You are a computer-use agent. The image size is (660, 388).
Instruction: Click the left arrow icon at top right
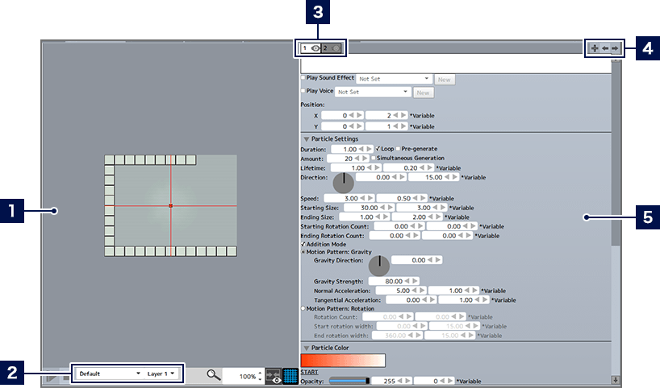(605, 48)
